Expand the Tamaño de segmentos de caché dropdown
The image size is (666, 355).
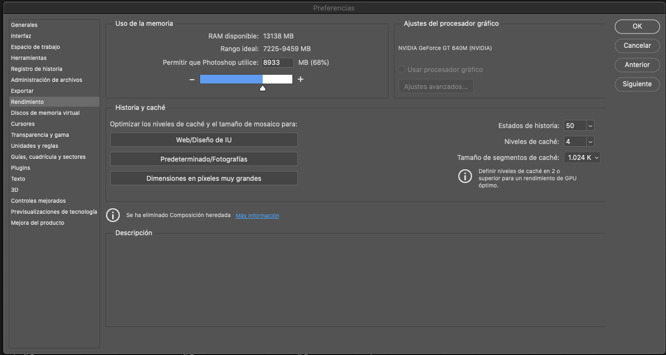[582, 157]
